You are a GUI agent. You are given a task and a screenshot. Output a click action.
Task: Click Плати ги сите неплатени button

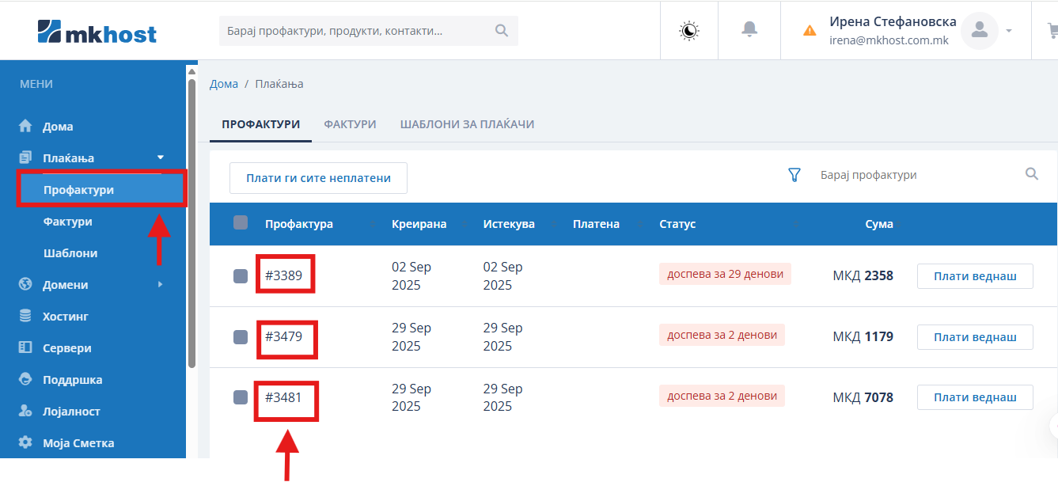tap(318, 178)
